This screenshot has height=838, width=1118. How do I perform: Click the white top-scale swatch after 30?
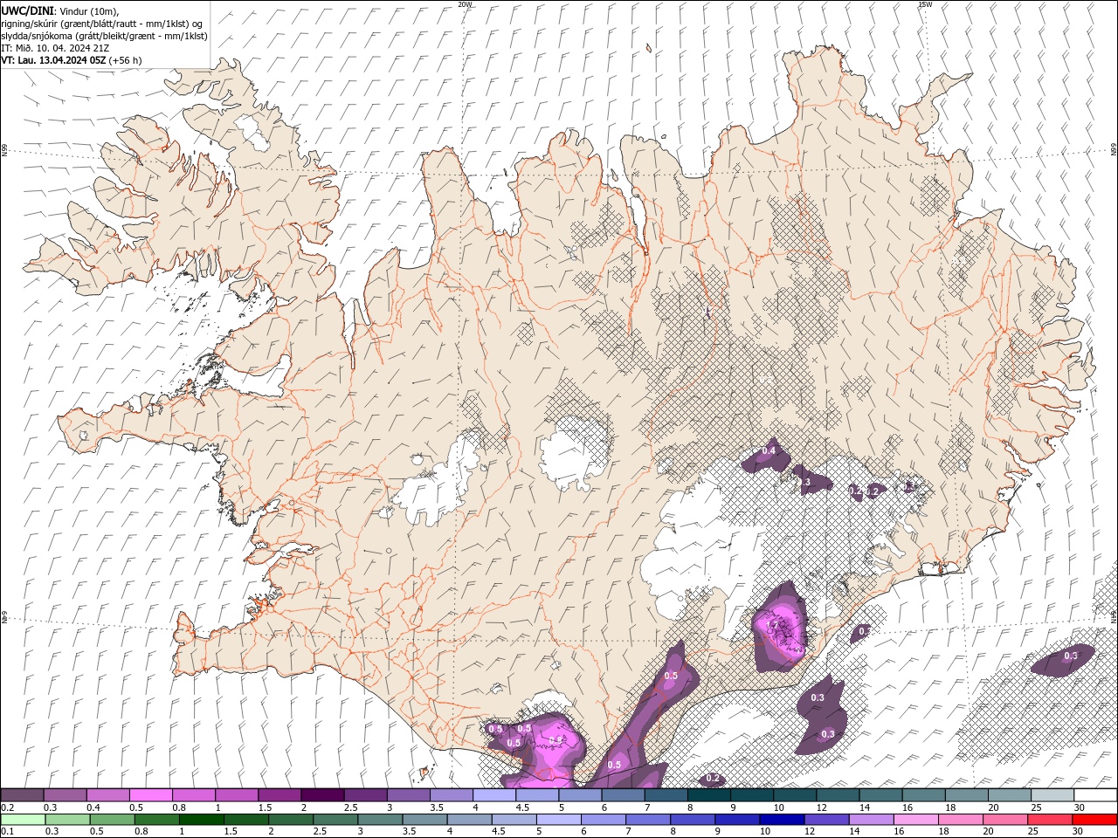1096,795
